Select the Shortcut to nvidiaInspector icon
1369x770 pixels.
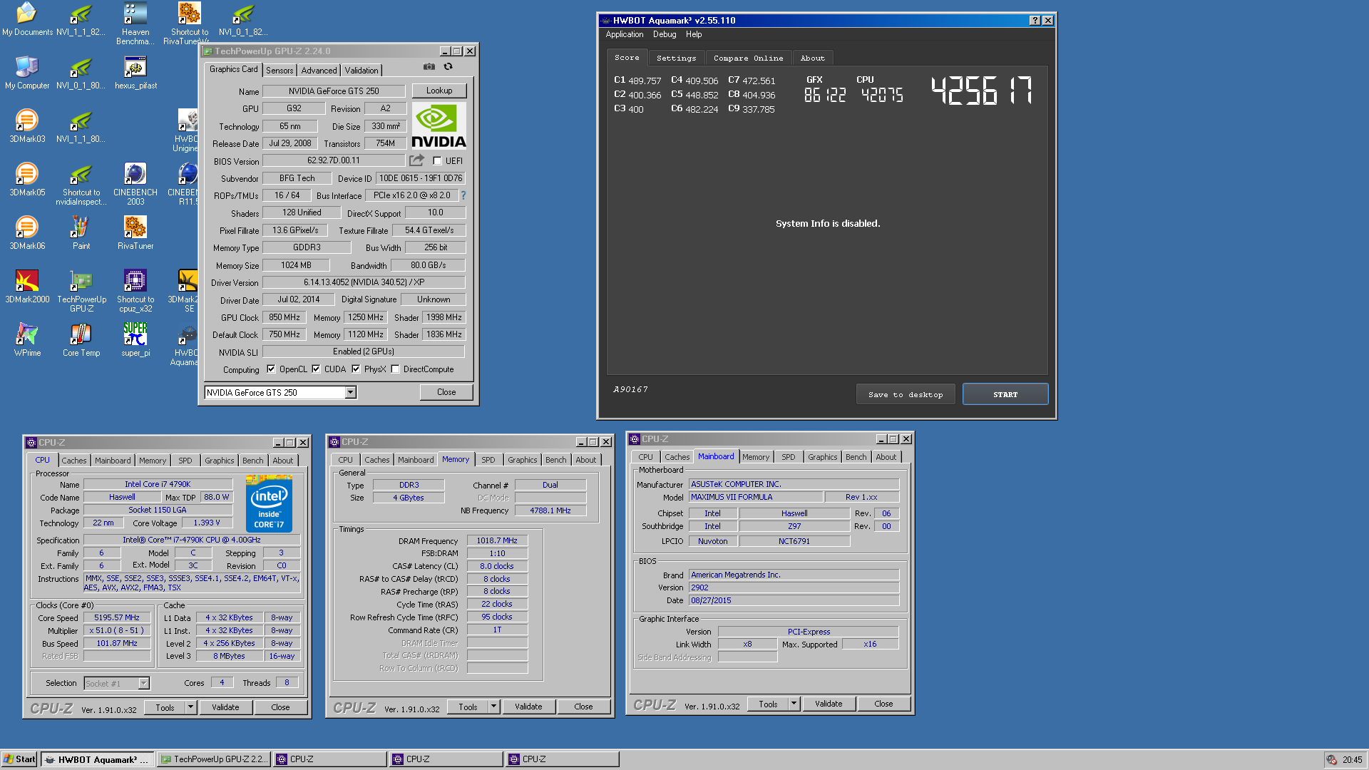81,184
